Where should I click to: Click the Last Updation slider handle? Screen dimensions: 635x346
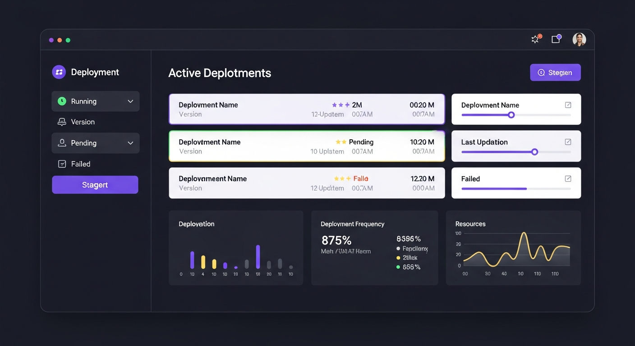[534, 152]
